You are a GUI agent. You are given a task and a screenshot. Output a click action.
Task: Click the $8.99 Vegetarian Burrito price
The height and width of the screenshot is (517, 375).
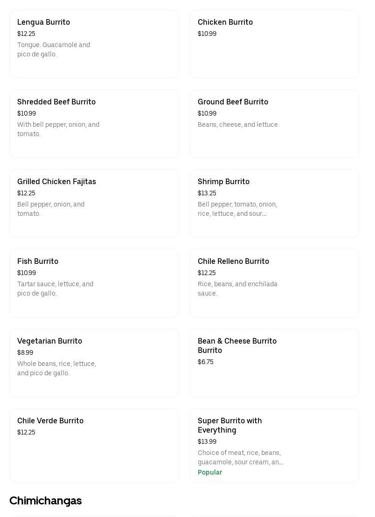pos(25,352)
